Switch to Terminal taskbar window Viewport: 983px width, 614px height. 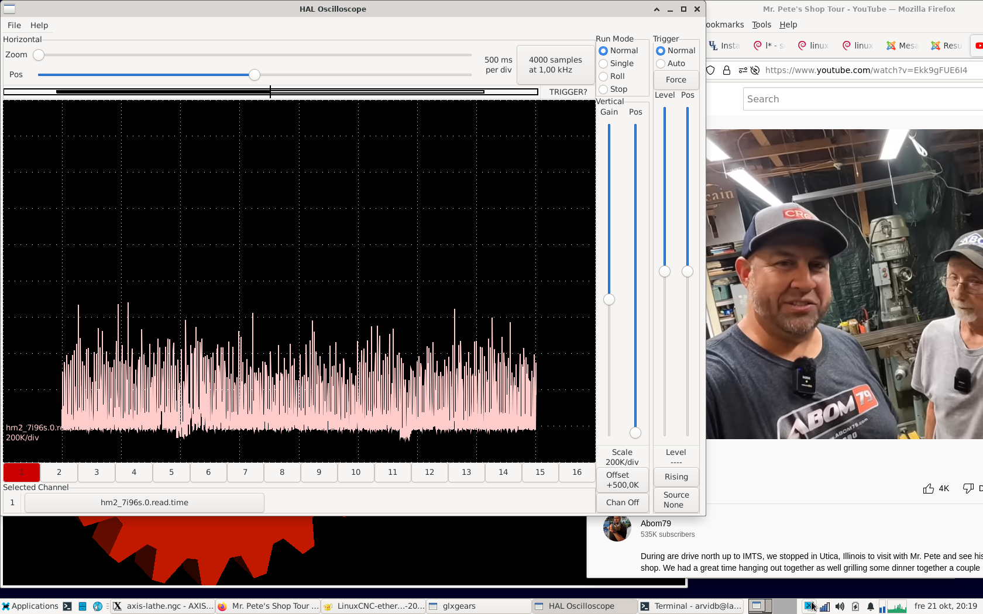[x=690, y=606]
